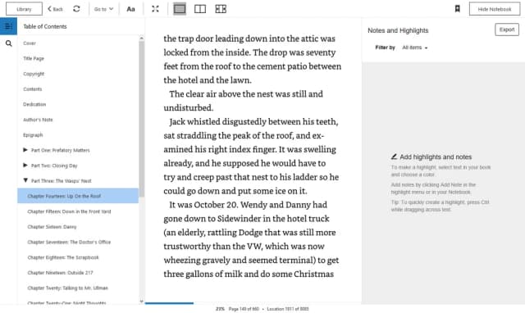
Task: Go to Dedication
Action: [34, 105]
